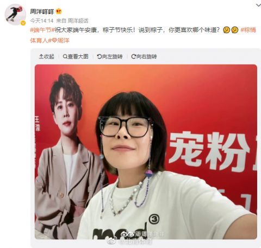Collapse the image with 收起 button
Screen dimensions: 261x248
[x=47, y=56]
